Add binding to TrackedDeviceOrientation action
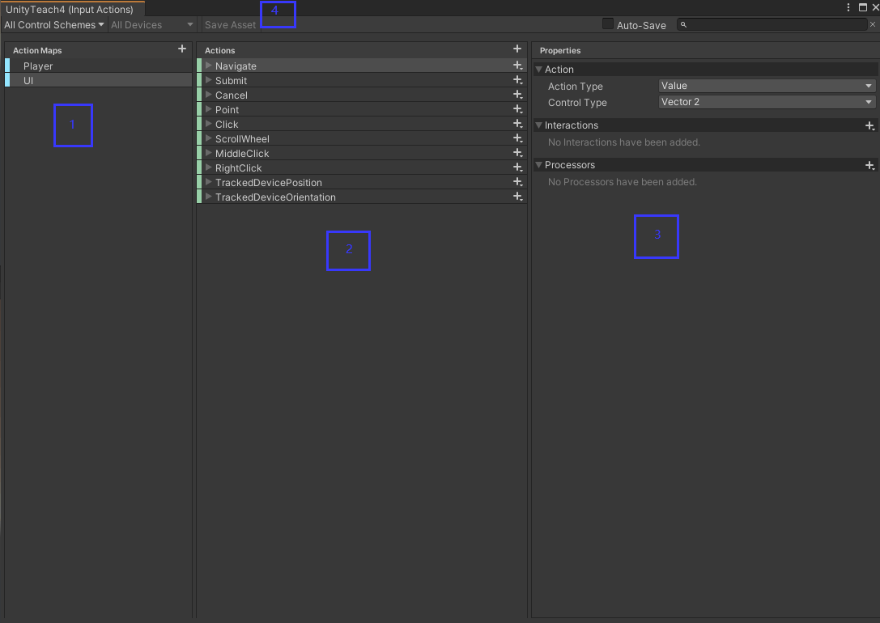The image size is (880, 623). pyautogui.click(x=517, y=197)
